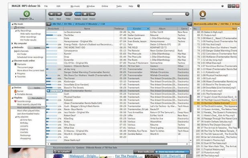248x158 pixels.
Task: Open the Filter toolbar button
Action: [x=68, y=14]
